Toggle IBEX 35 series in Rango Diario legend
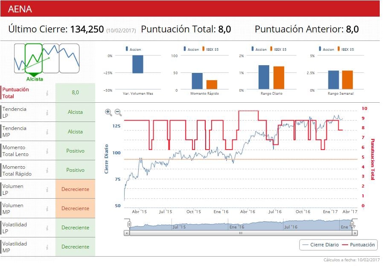This screenshot has height=266, width=384. click(x=278, y=49)
